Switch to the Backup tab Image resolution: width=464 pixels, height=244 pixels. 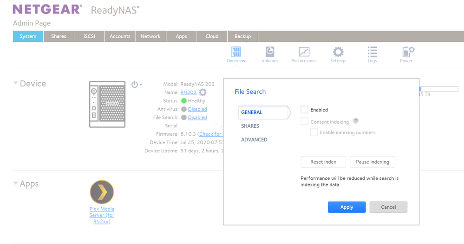click(242, 36)
